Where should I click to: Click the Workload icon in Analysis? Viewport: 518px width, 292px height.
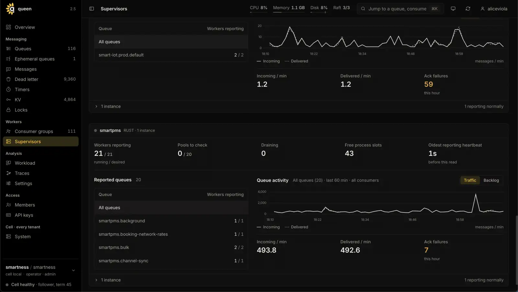coord(8,163)
